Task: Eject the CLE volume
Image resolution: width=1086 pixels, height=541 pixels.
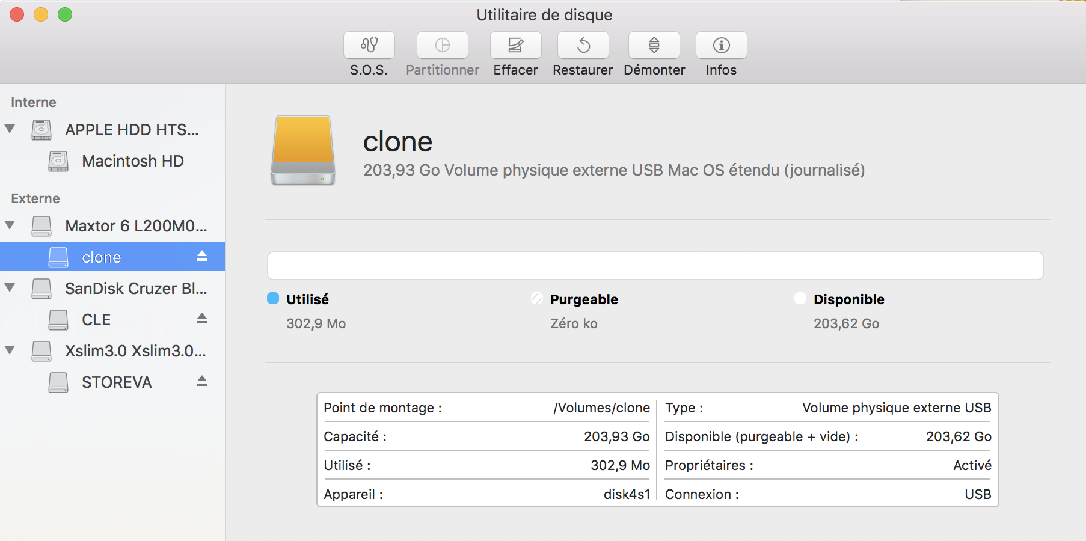Action: (x=202, y=319)
